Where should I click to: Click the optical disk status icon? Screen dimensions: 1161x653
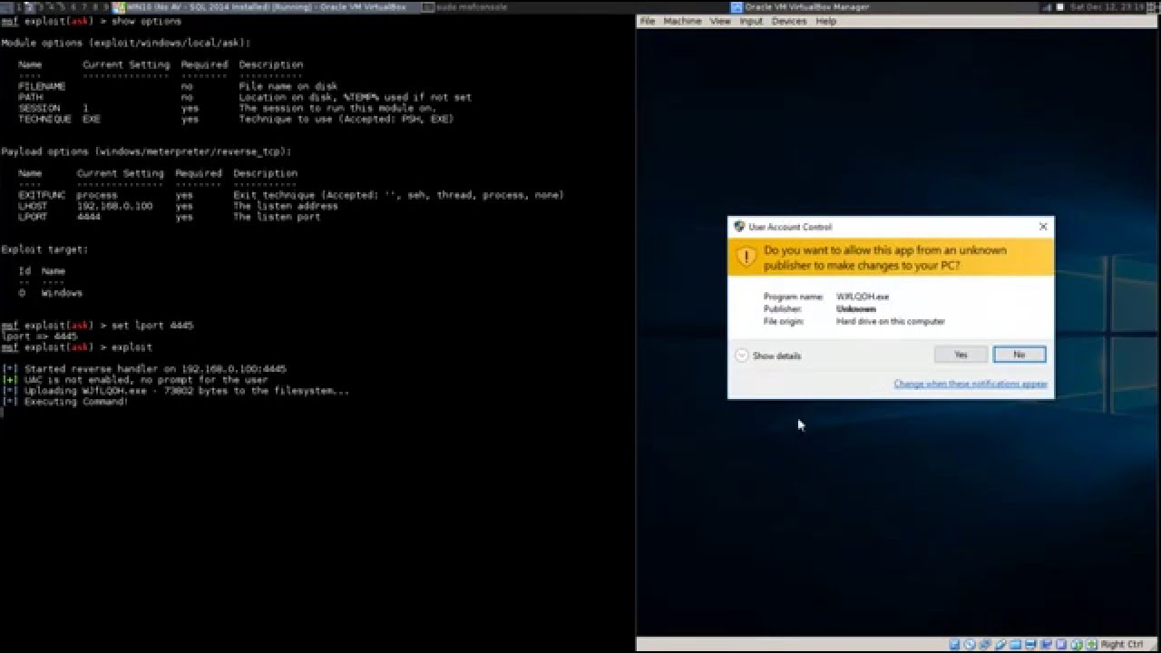tap(971, 644)
